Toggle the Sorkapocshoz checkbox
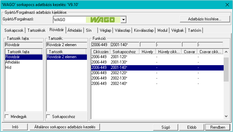The image size is (233, 132). 48,116
